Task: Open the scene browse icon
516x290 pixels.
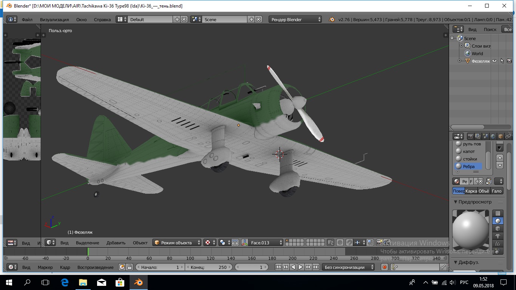Action: (x=196, y=19)
